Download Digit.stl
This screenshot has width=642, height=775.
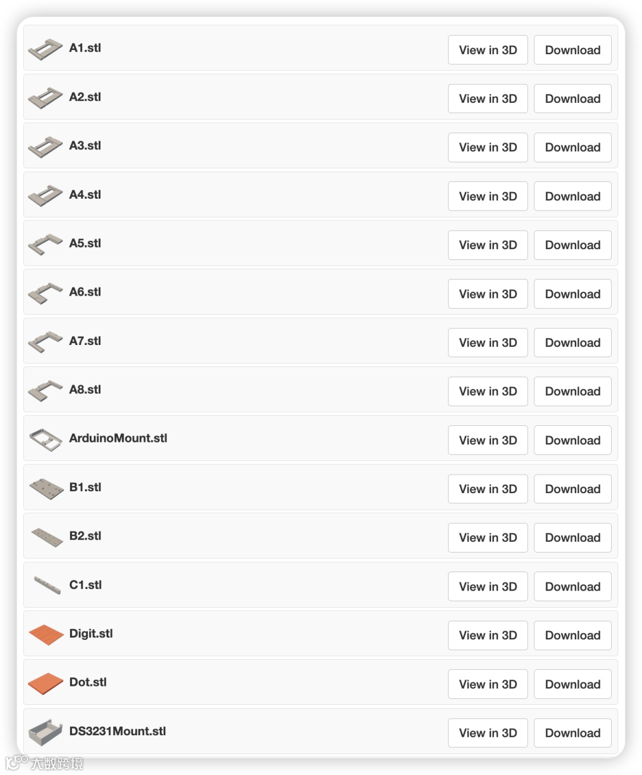[572, 635]
